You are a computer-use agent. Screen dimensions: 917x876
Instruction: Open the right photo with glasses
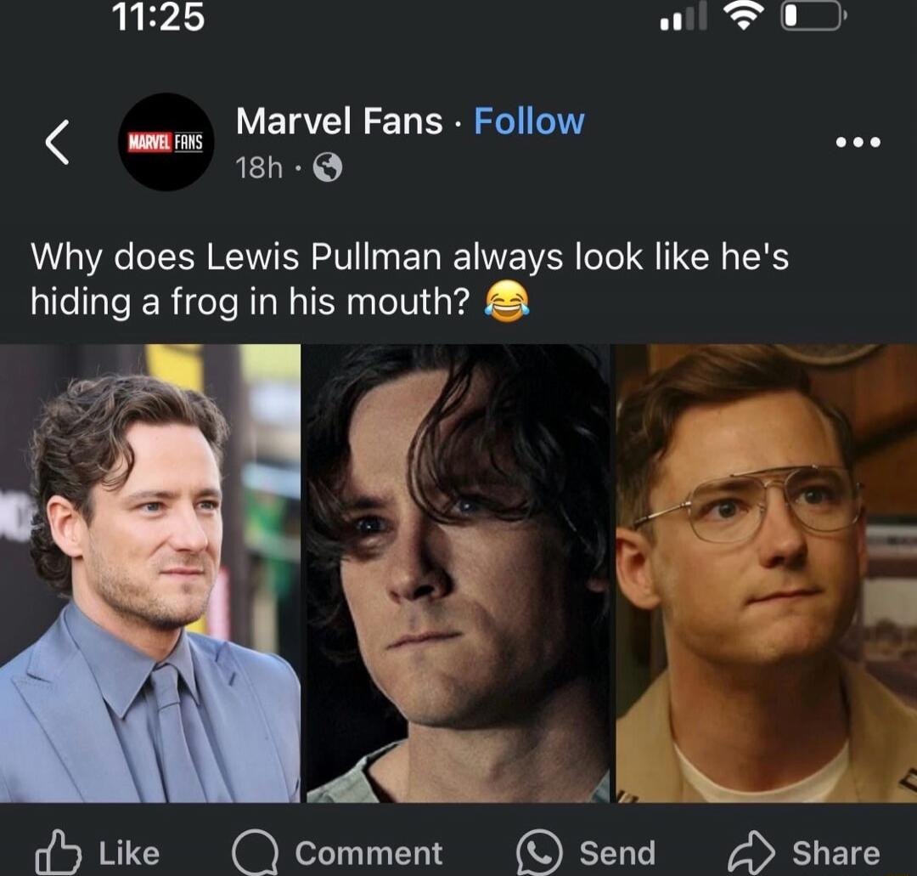point(766,573)
